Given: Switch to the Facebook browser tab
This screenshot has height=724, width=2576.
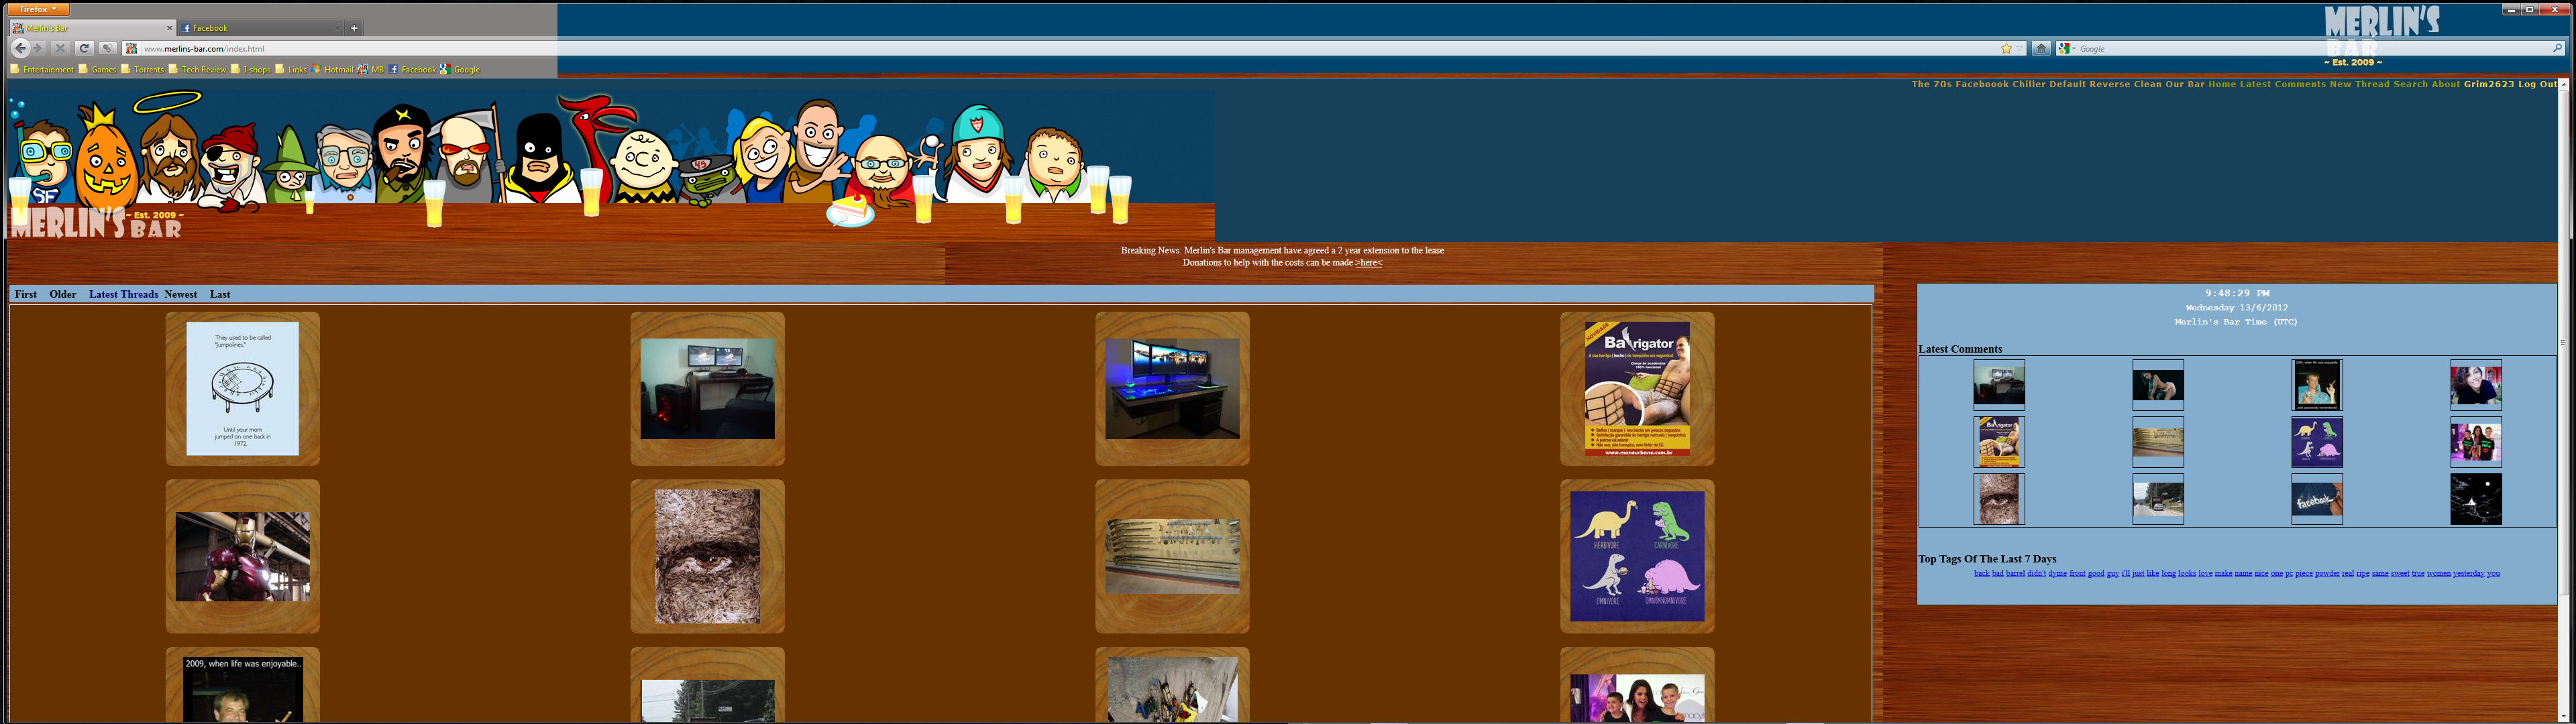Looking at the screenshot, I should pos(261,28).
